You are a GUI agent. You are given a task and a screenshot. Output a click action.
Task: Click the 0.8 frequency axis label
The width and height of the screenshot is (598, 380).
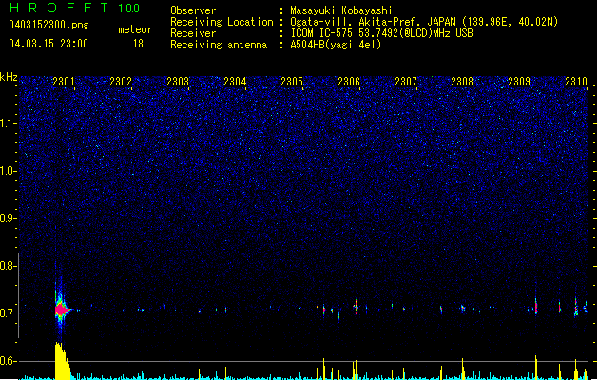(8, 266)
